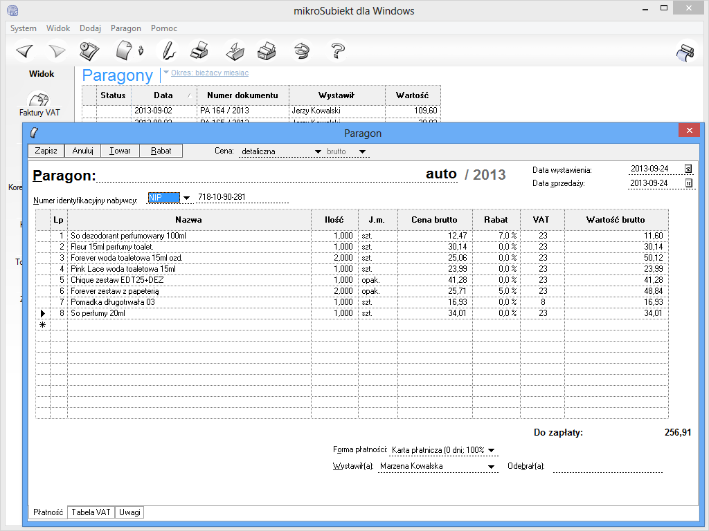Open calendar for Data sprzedaży
Image resolution: width=709 pixels, height=531 pixels.
pos(688,183)
